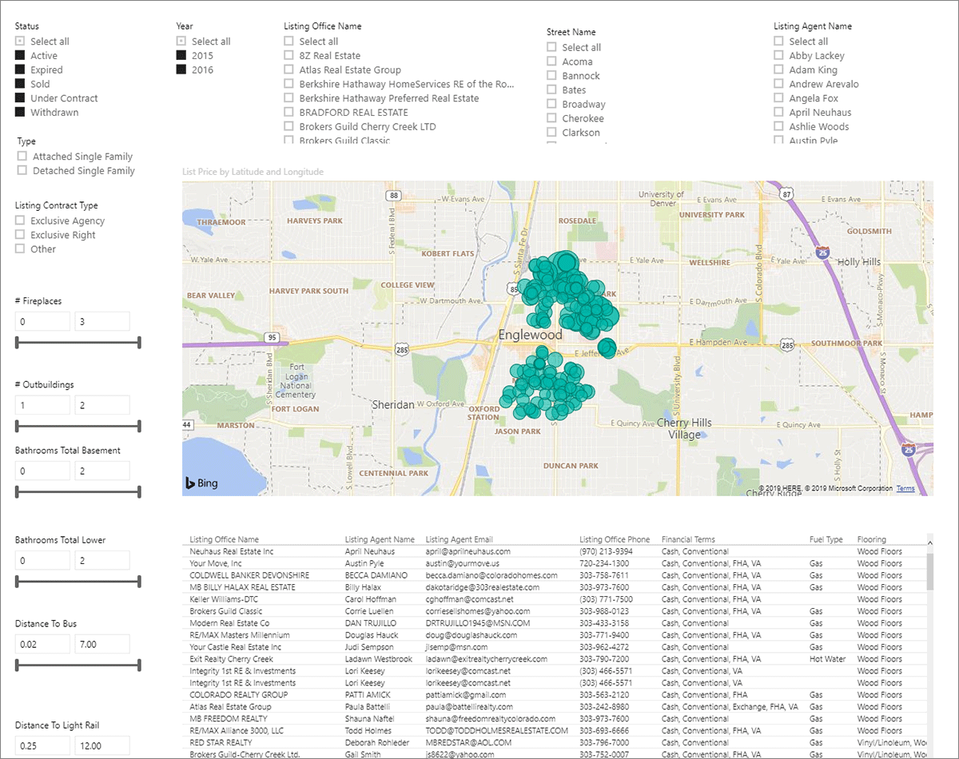Check Detached Single Family type
This screenshot has width=959, height=759.
click(x=22, y=171)
